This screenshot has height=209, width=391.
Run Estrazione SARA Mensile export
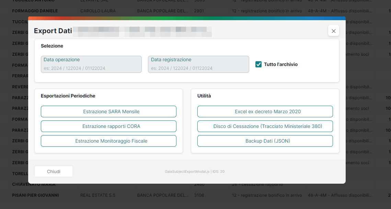pyautogui.click(x=108, y=112)
